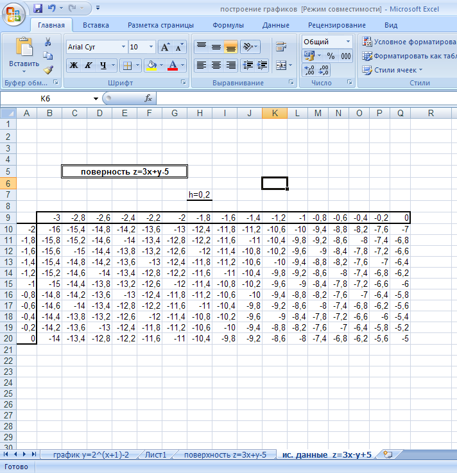The height and width of the screenshot is (473, 457).
Task: Align cell content to the middle
Action: click(x=216, y=47)
